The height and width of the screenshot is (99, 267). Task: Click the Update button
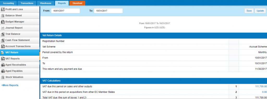pos(260,11)
